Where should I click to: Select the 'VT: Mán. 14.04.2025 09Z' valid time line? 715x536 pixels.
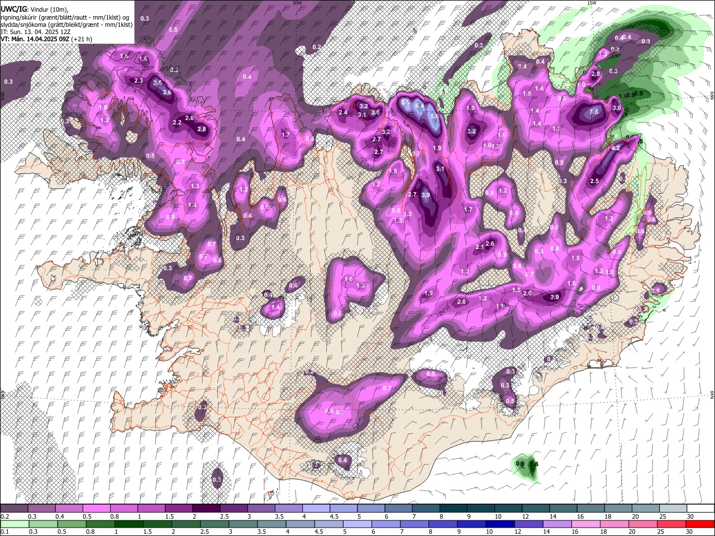pos(47,39)
